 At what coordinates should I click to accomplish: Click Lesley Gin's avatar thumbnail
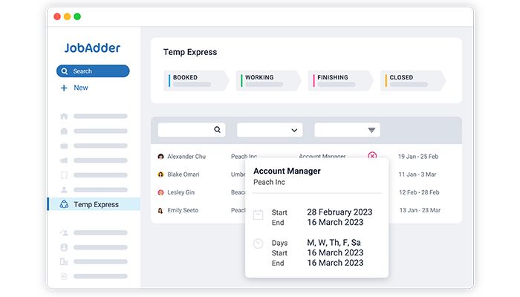pyautogui.click(x=160, y=192)
